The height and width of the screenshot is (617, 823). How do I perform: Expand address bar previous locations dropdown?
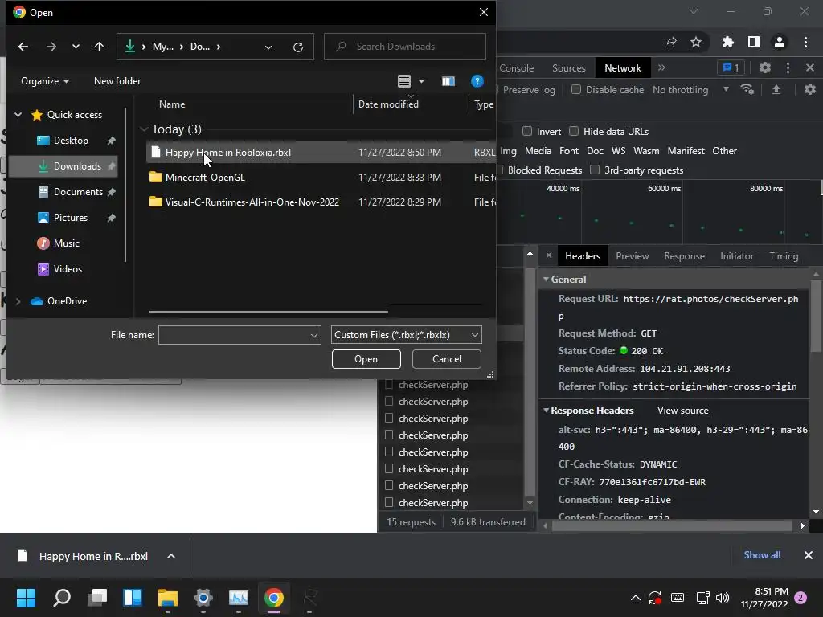click(x=268, y=47)
